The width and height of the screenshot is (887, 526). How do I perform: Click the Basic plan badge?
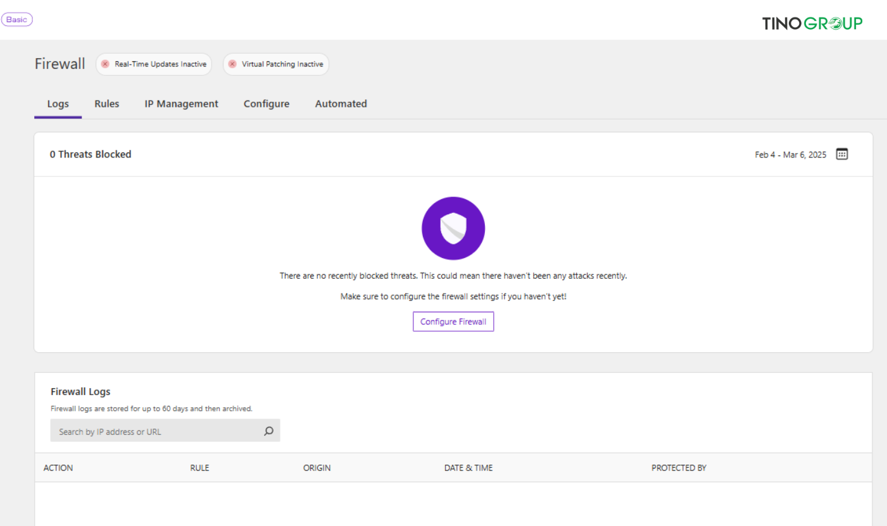(x=17, y=20)
